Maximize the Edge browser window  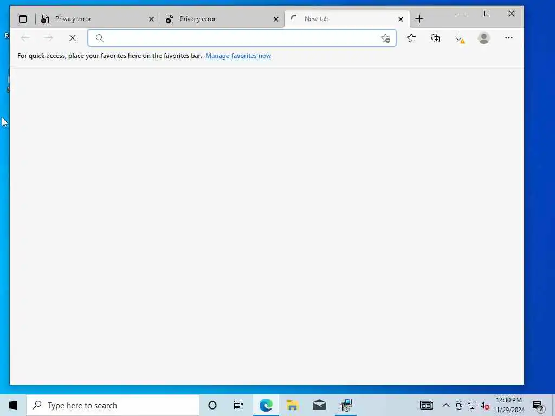tap(487, 14)
